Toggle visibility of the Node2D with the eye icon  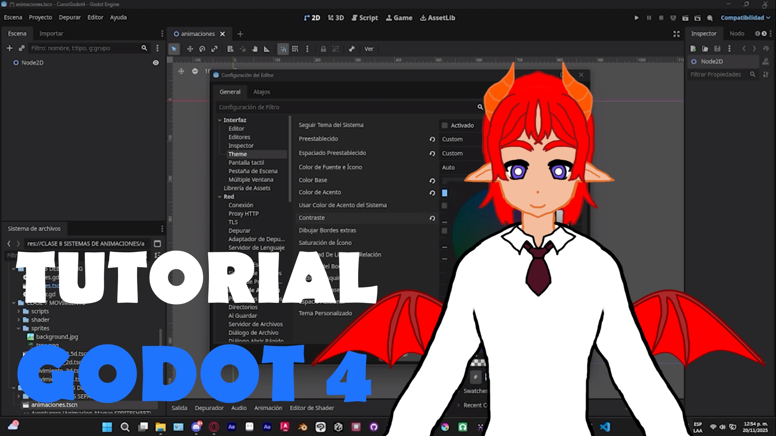point(156,63)
